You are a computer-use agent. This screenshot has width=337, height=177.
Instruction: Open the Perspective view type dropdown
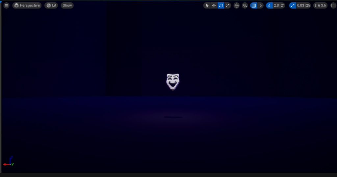pyautogui.click(x=27, y=5)
